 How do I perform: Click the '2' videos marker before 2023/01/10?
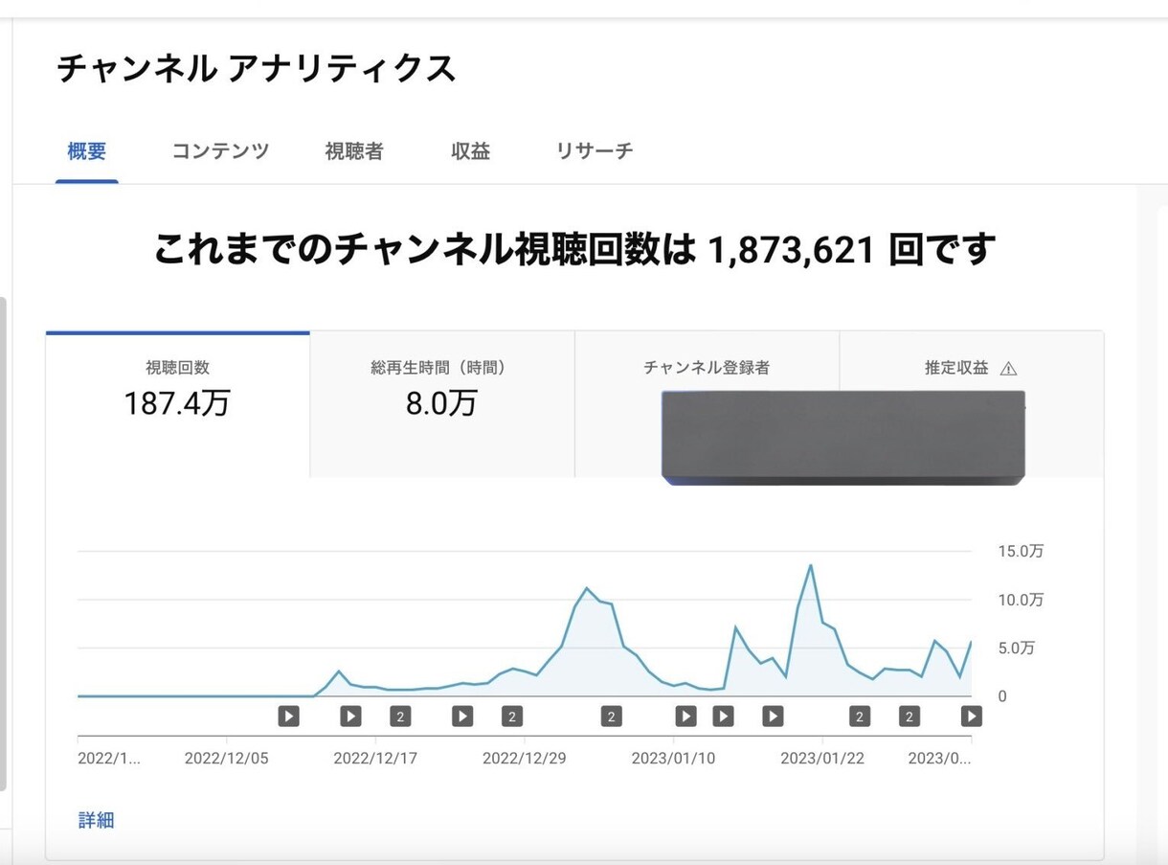point(612,716)
